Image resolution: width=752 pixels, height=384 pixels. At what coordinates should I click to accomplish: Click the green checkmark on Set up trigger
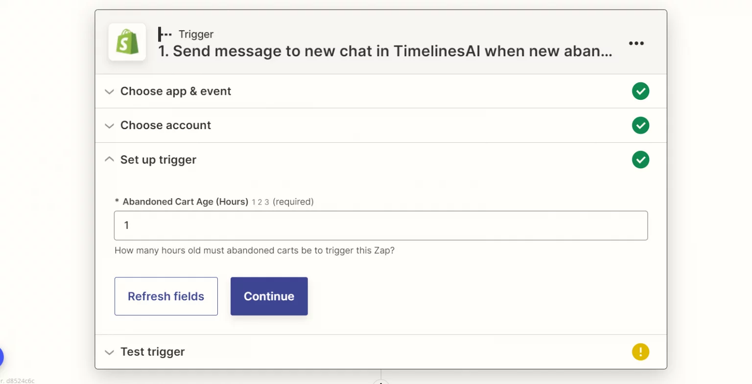pyautogui.click(x=640, y=159)
